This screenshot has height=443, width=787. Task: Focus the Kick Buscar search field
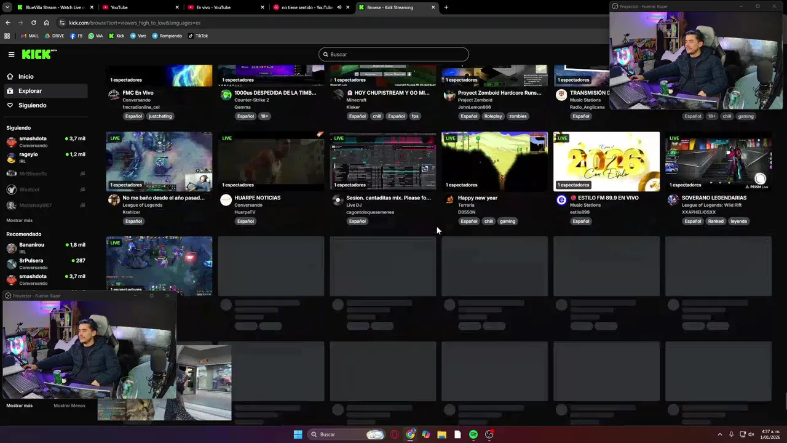pyautogui.click(x=393, y=54)
